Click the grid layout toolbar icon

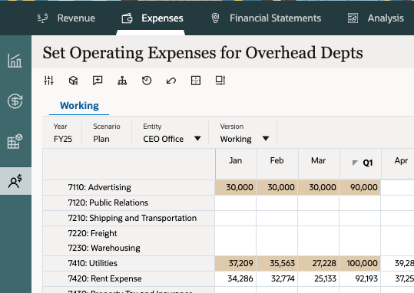[196, 81]
